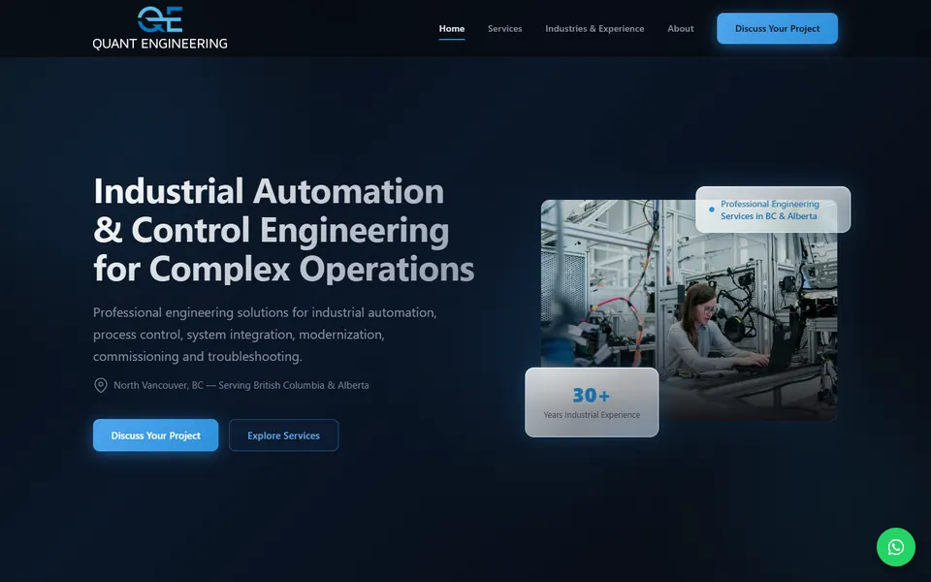Open the Services nav item
The width and height of the screenshot is (931, 582).
[504, 28]
